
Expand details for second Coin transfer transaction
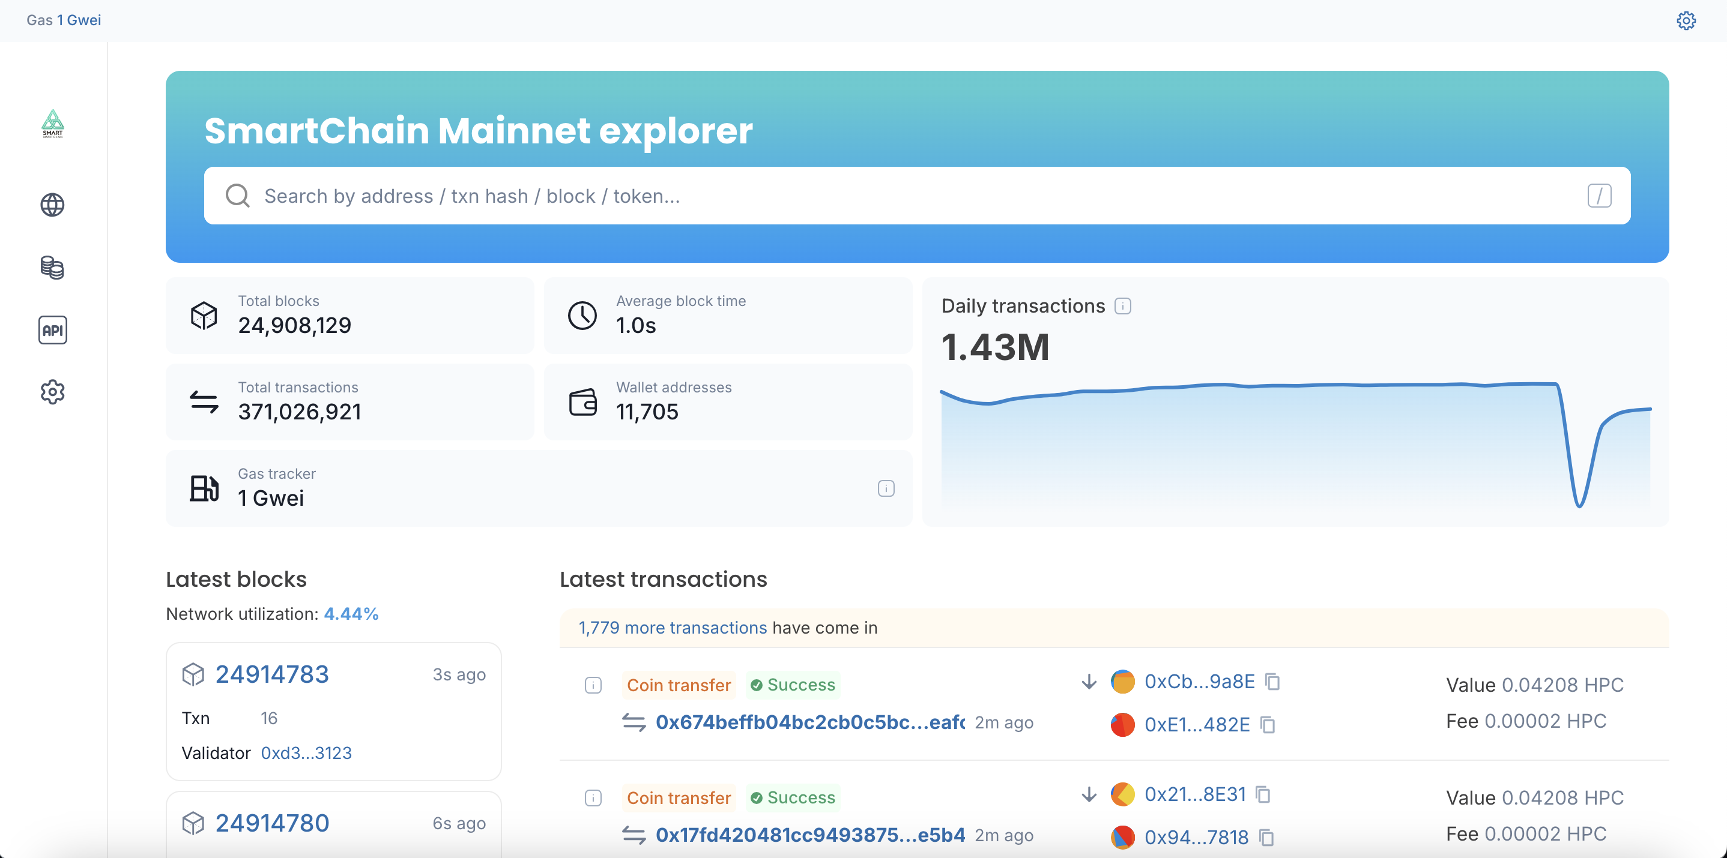pyautogui.click(x=593, y=798)
